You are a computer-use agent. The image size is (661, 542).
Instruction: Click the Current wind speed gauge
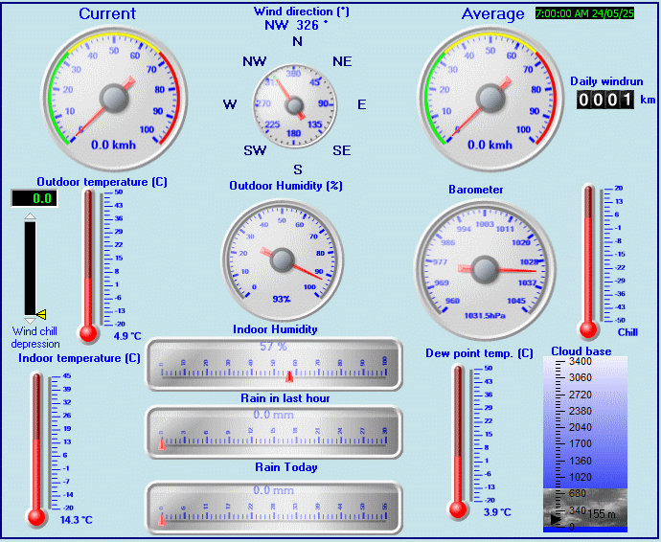(114, 99)
